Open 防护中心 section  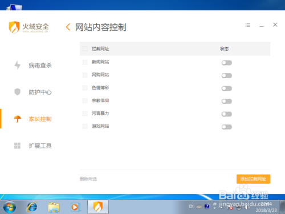click(40, 92)
